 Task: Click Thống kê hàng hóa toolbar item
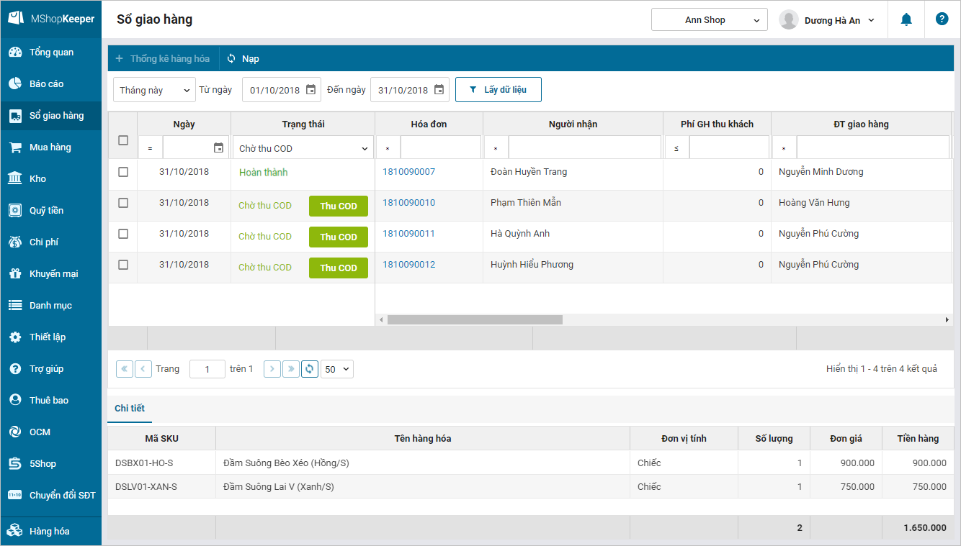163,59
